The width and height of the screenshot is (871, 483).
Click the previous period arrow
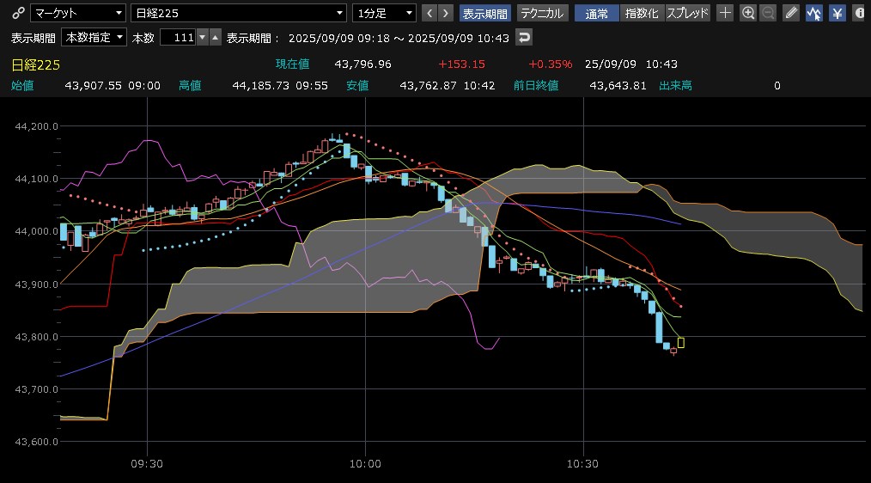pyautogui.click(x=429, y=13)
